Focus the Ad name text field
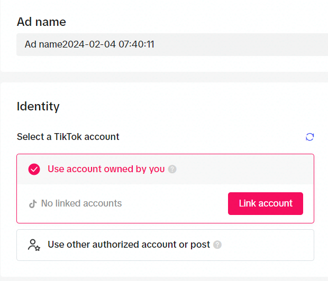The width and height of the screenshot is (328, 281). coord(172,44)
